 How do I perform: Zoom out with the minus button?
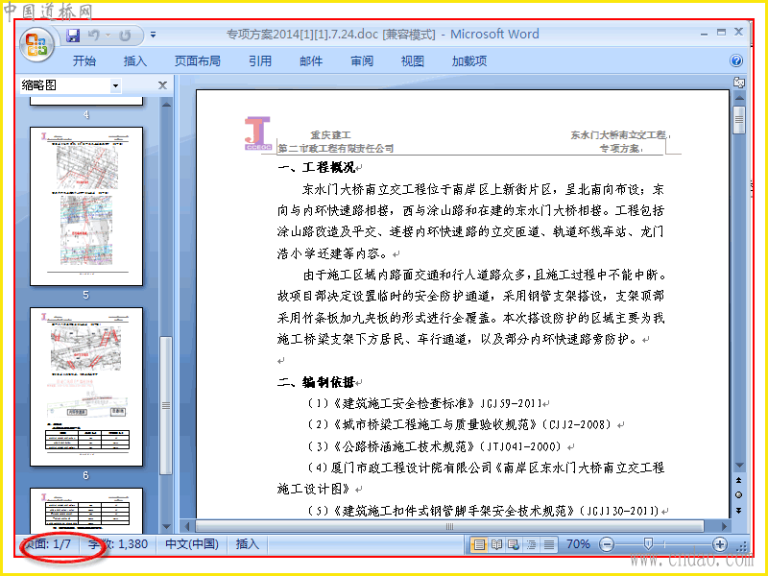tap(607, 544)
